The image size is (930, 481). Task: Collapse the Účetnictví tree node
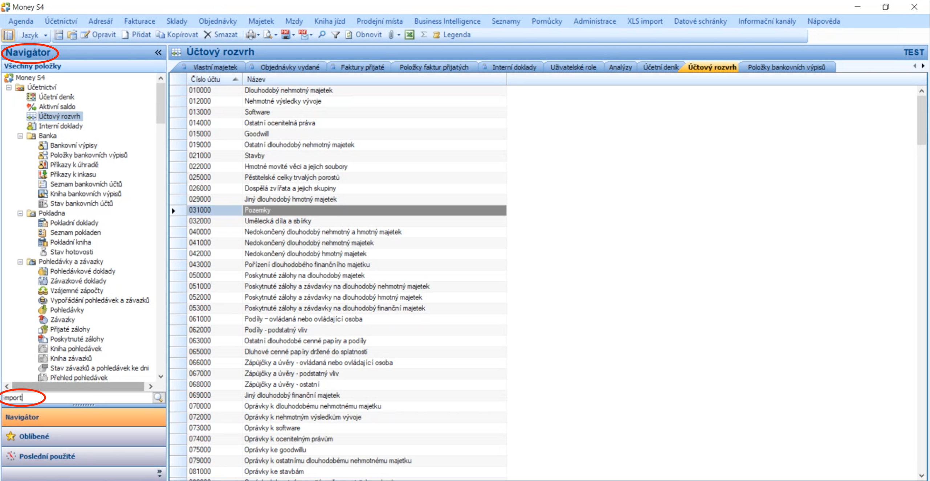tap(9, 87)
